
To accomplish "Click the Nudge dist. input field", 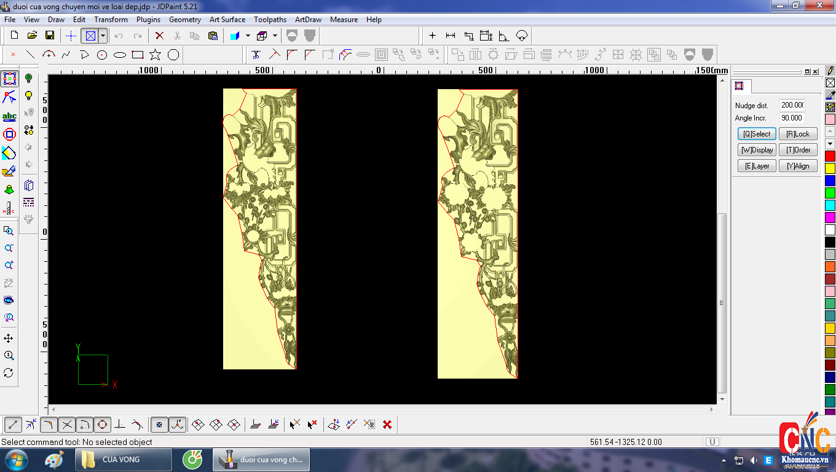I will (x=792, y=105).
